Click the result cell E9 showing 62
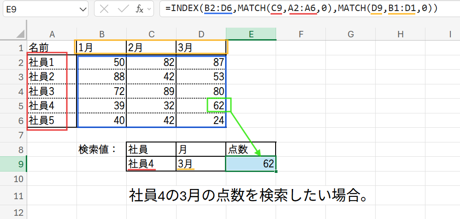460x219 pixels. point(251,164)
